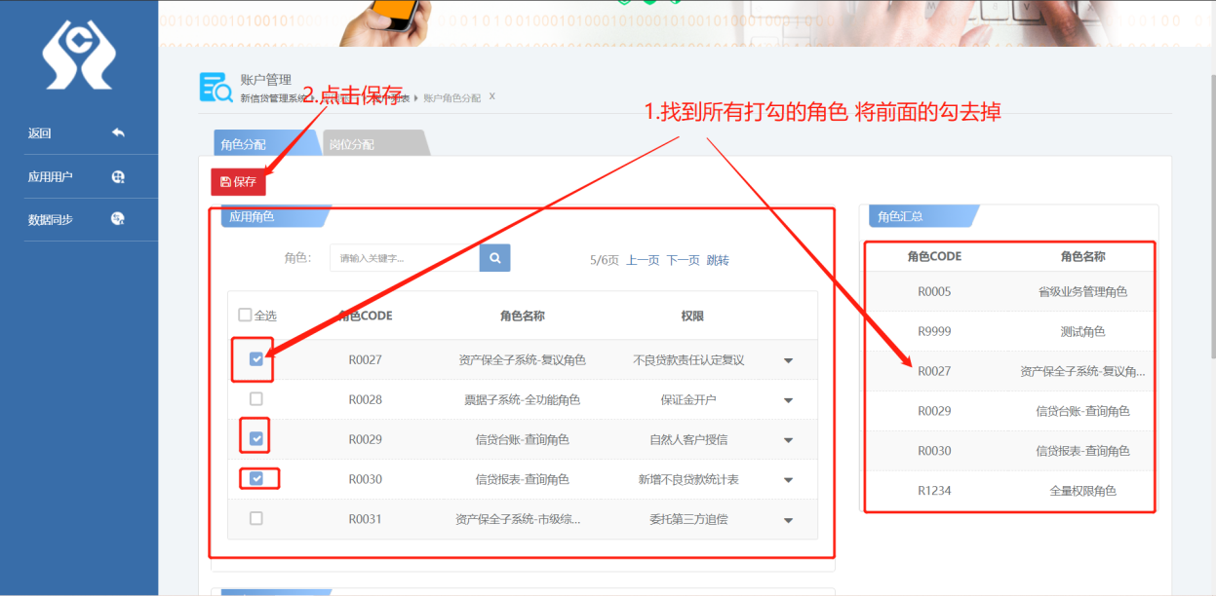Click the back arrow icon beside 返回
The image size is (1216, 596).
pos(116,131)
